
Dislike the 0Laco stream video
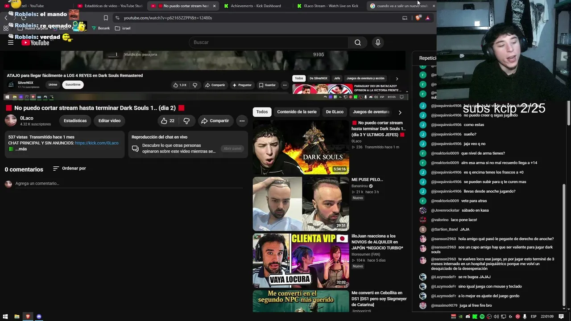pos(186,121)
